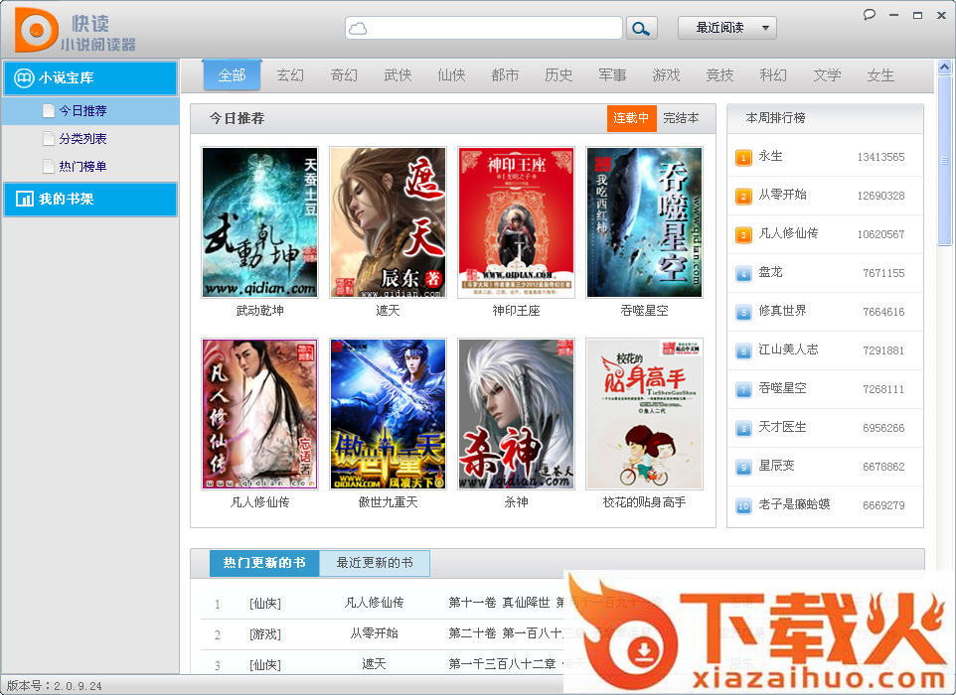The width and height of the screenshot is (956, 695).
Task: Open 天才医生 from weekly ranking
Action: coord(782,428)
